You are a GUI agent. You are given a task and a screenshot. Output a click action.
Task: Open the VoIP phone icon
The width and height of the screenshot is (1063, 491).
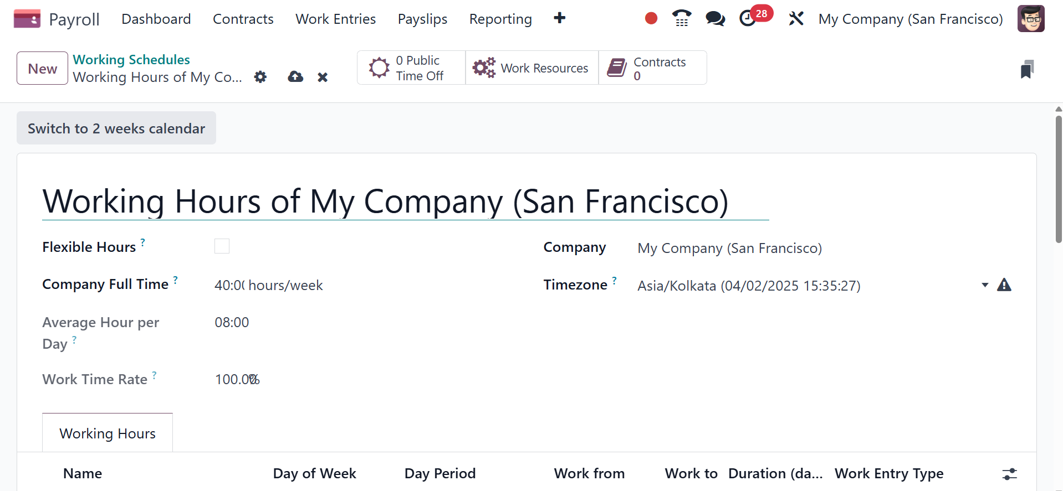[682, 19]
